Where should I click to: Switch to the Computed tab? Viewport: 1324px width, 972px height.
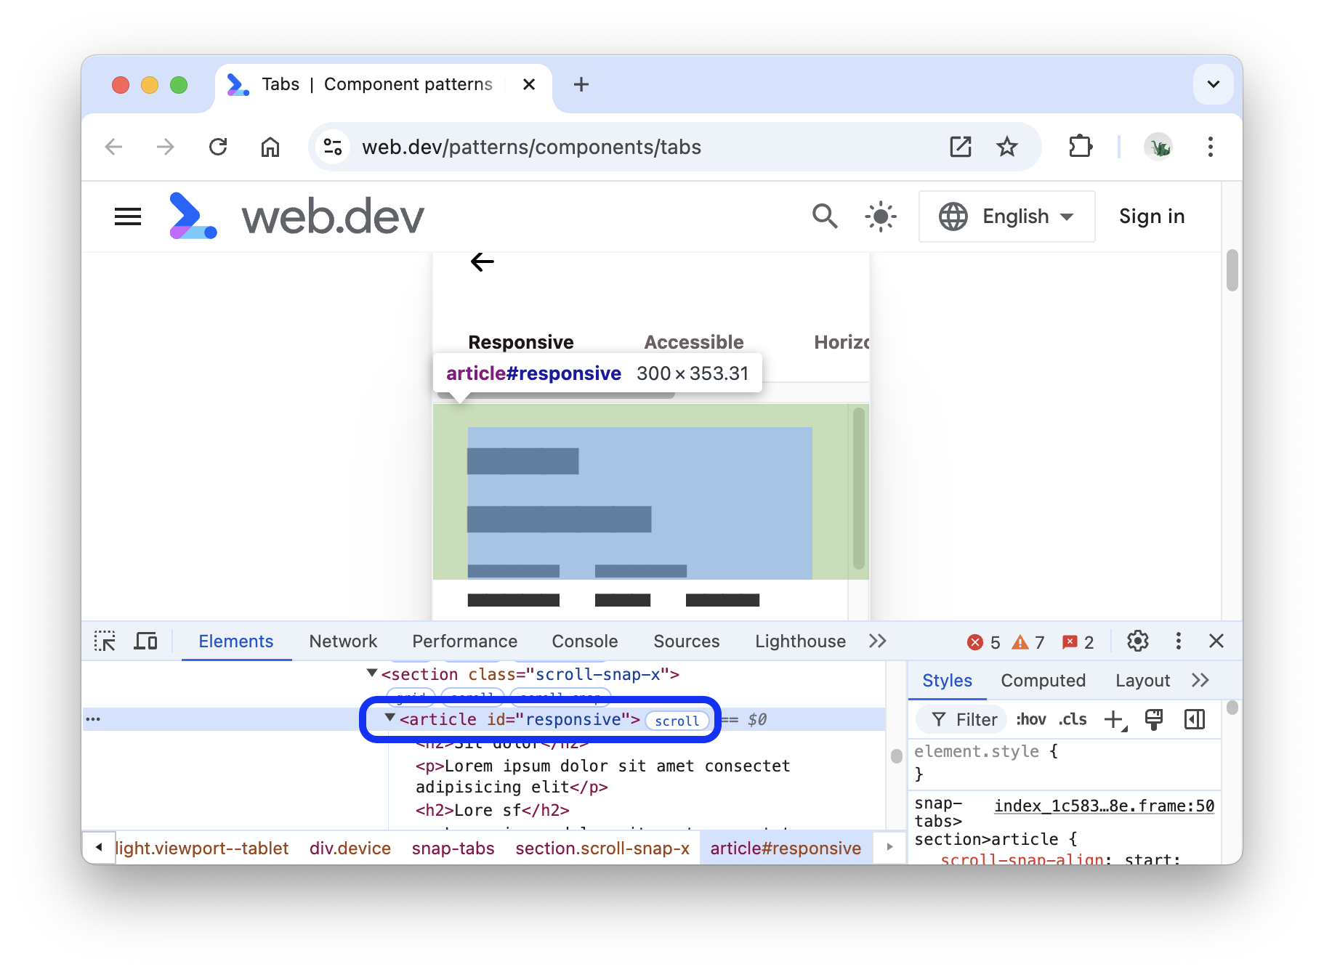coord(1044,680)
